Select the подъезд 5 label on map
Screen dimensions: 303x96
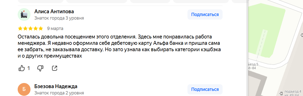pyautogui.click(x=253, y=64)
